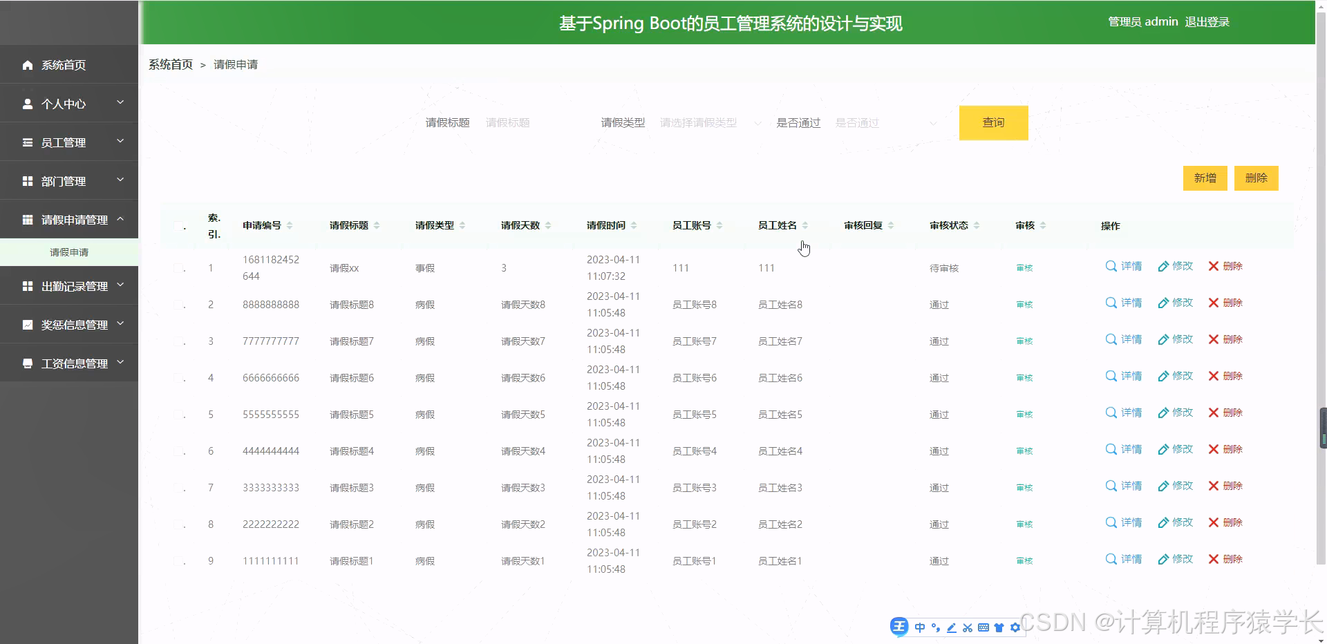Click the home icon beside 系统首页
1327x644 pixels.
point(28,65)
